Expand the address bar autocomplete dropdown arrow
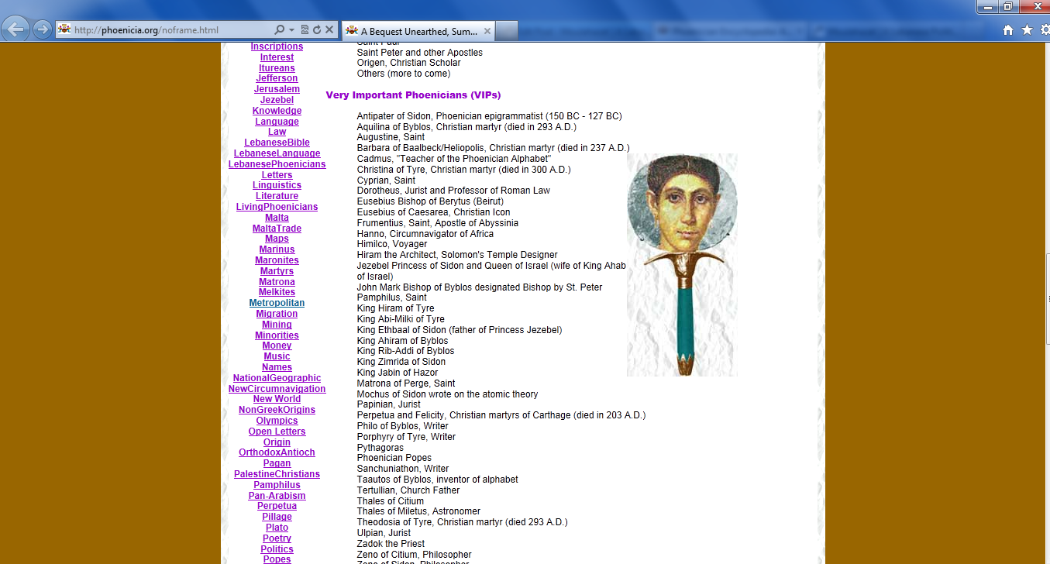 (292, 30)
